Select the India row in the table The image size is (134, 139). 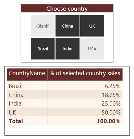(x=65, y=103)
